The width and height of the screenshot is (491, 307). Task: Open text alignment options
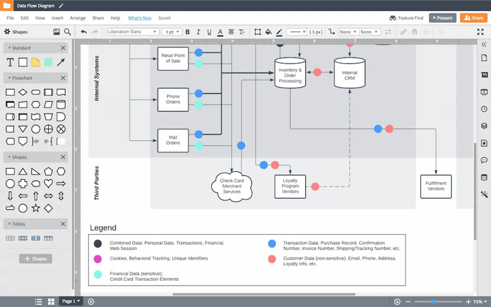pos(231,31)
